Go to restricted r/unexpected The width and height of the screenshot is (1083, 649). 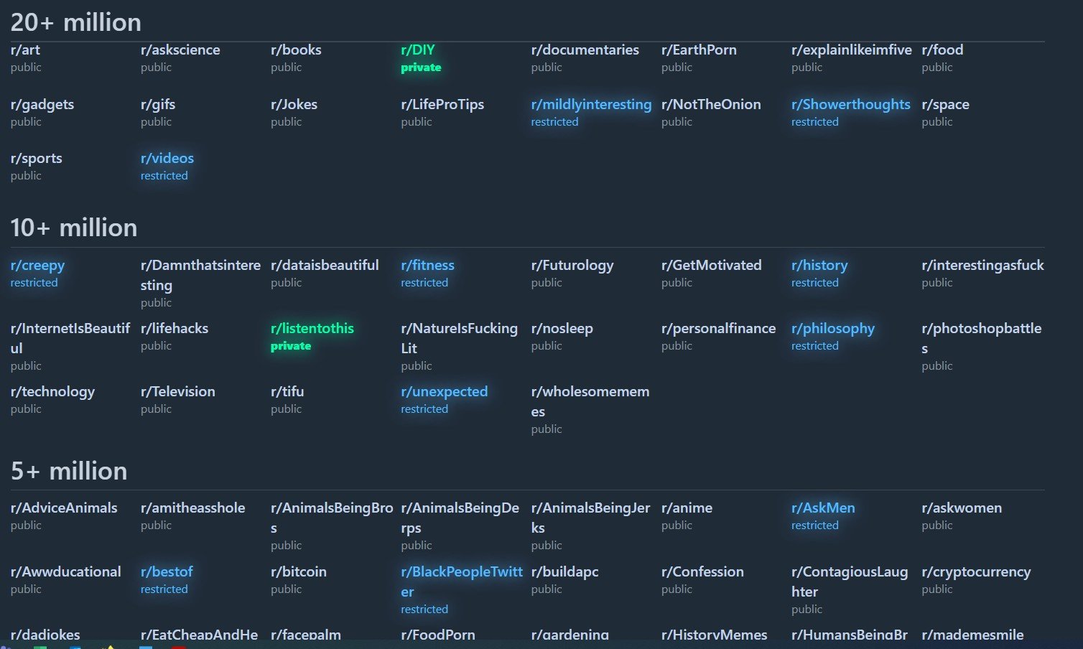click(x=444, y=392)
